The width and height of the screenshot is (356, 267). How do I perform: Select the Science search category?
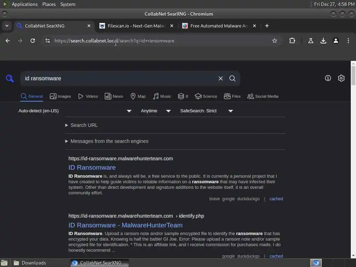pos(206,96)
